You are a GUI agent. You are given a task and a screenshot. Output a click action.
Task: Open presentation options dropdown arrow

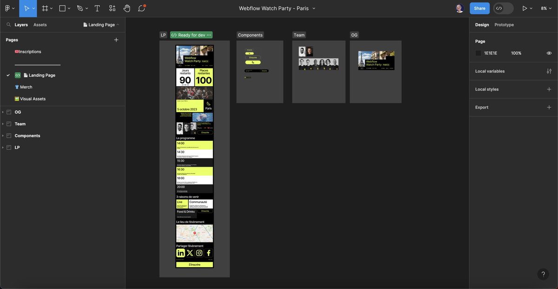point(531,8)
